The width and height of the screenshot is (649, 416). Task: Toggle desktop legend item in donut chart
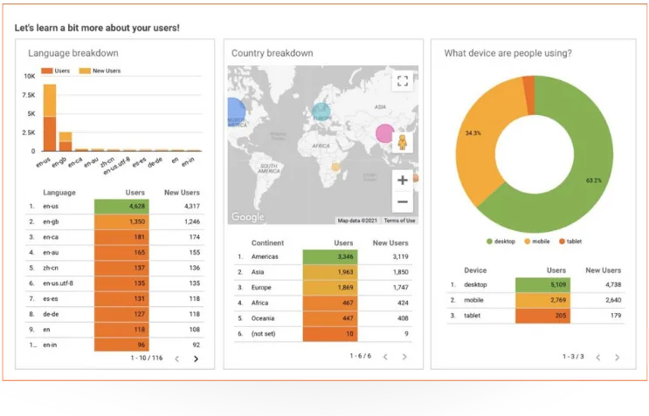[501, 242]
